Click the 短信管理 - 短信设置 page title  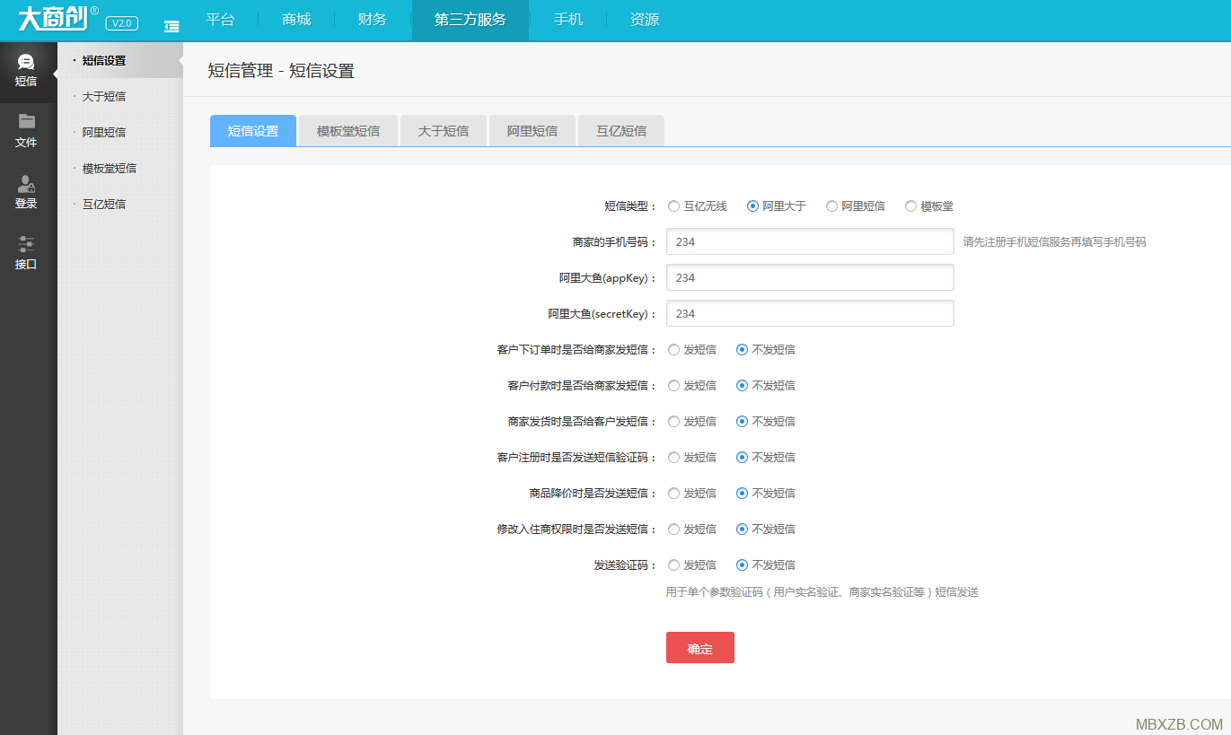(281, 71)
